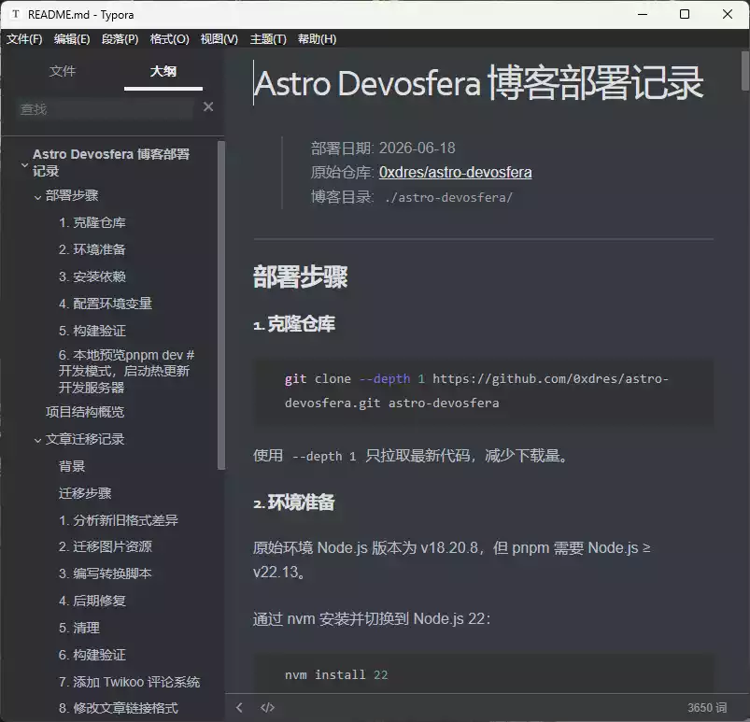This screenshot has height=722, width=750.
Task: Open the 编辑(E) menu
Action: [72, 38]
